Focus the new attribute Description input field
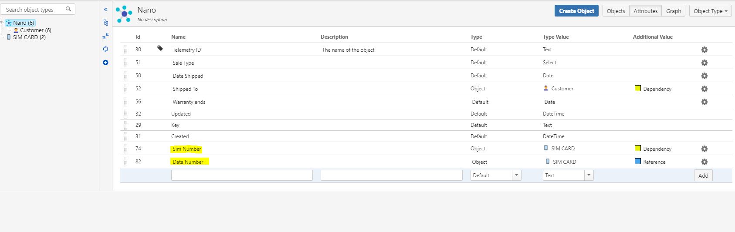The height and width of the screenshot is (232, 735). click(391, 175)
